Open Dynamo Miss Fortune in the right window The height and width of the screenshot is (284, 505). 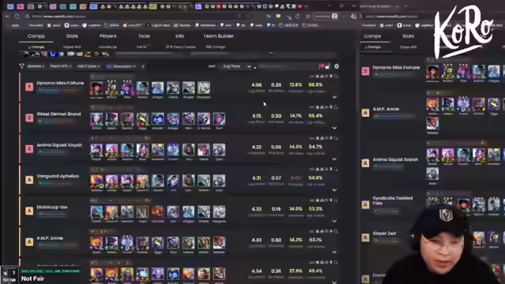396,68
